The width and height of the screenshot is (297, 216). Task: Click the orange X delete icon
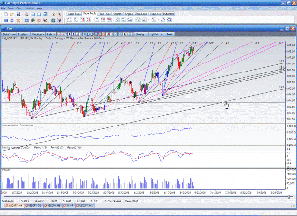[x=18, y=20]
